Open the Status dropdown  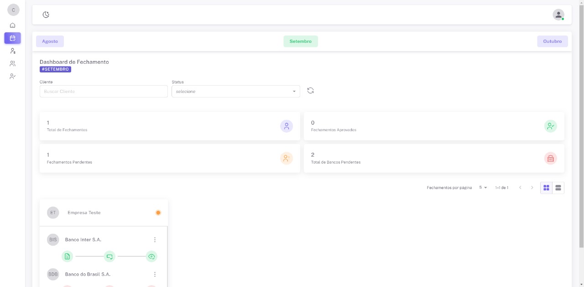click(x=235, y=92)
